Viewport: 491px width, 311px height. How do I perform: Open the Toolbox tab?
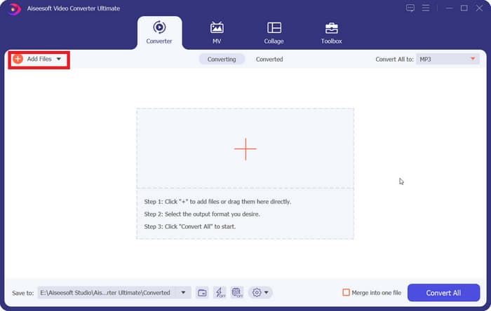tap(331, 32)
